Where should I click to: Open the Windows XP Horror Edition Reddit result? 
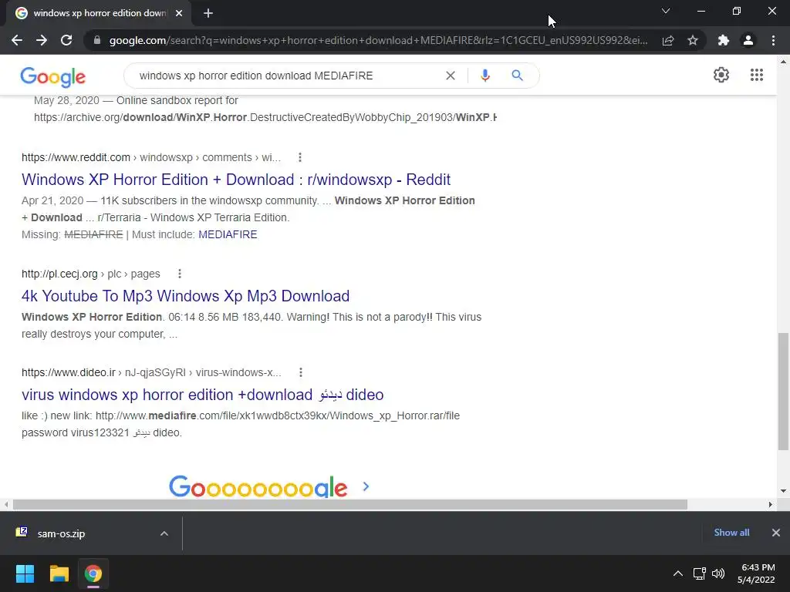236,180
